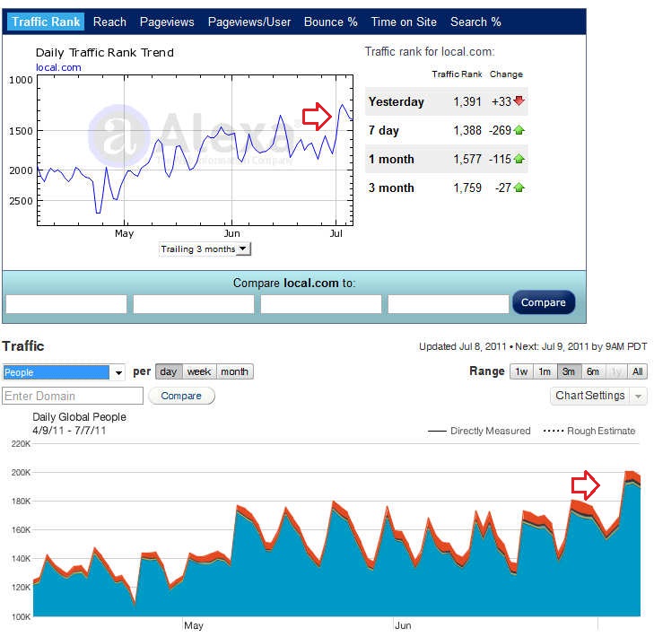Click the Updated Jul 8, 2011 status text
Viewport: 654px width, 637px height.
click(x=463, y=346)
